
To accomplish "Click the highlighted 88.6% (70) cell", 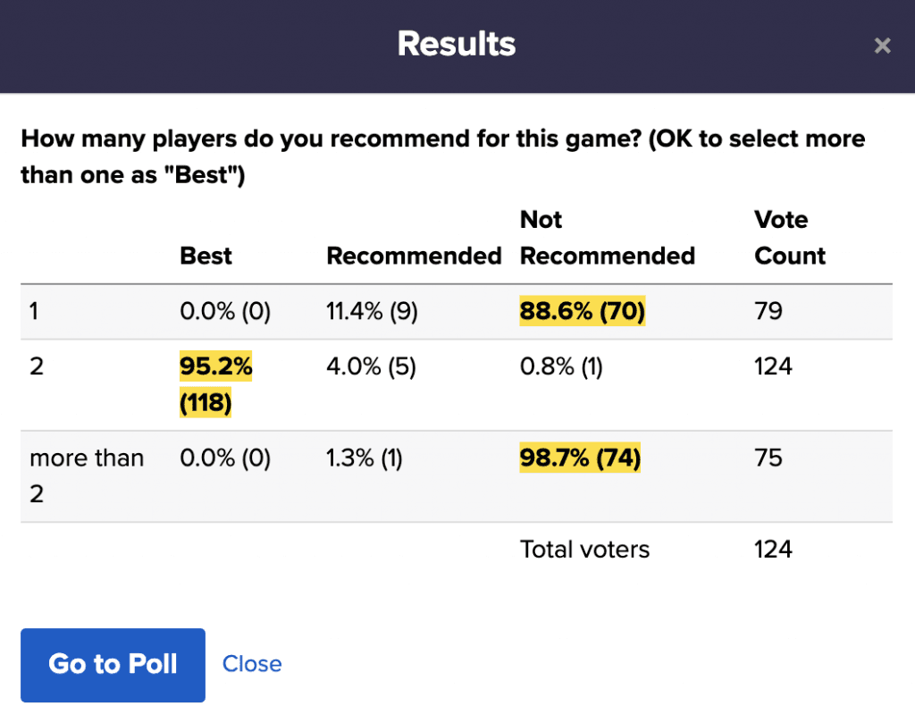I will point(582,312).
